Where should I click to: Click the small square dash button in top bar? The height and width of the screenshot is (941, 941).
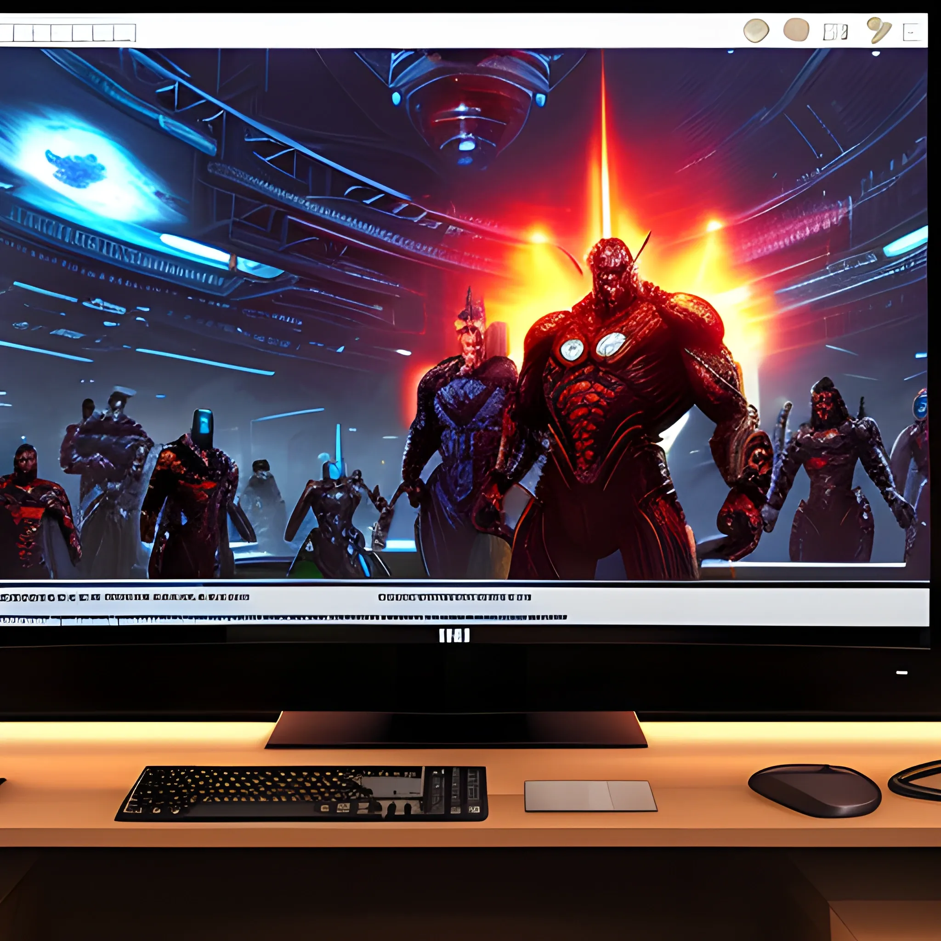(x=911, y=32)
